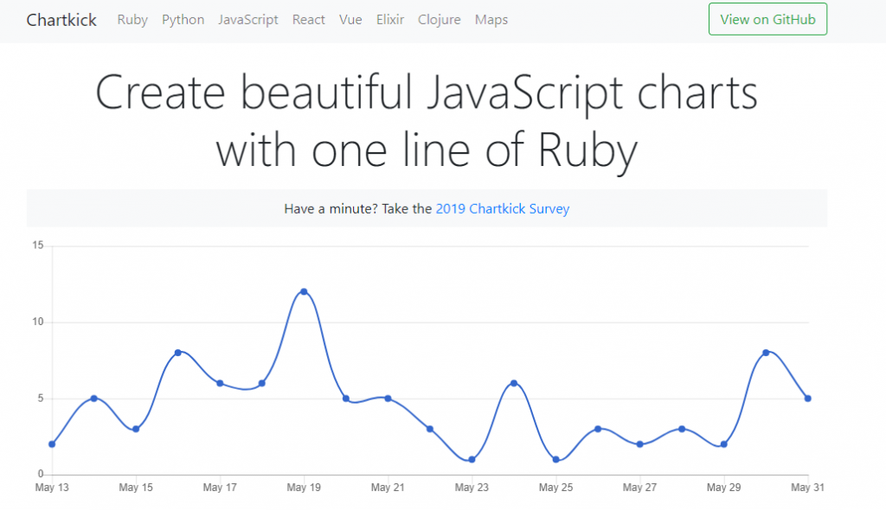
Task: Open the React navigation item
Action: (309, 20)
